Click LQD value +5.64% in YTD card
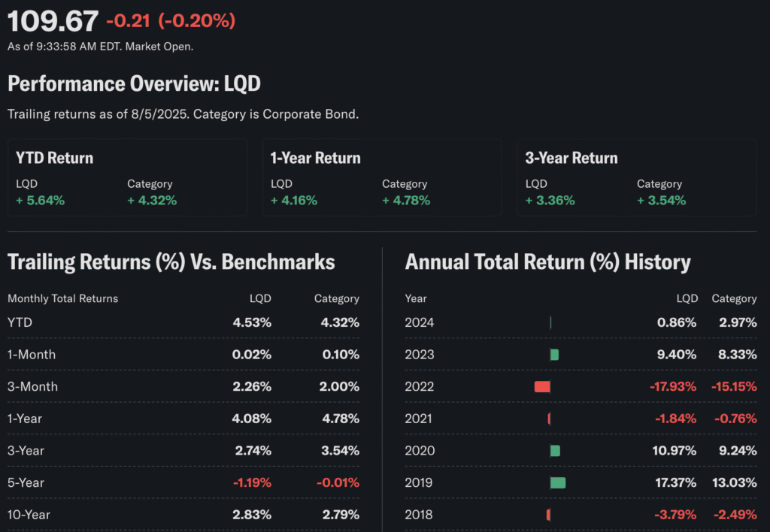The height and width of the screenshot is (532, 770). [x=41, y=200]
